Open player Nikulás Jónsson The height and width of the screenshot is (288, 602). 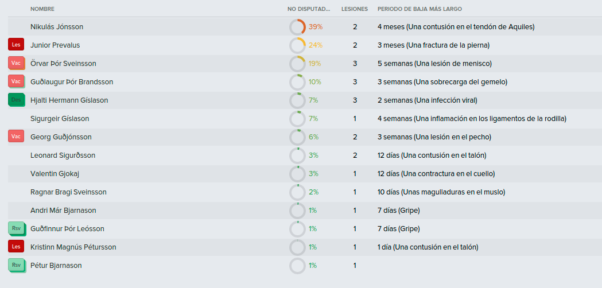[57, 27]
